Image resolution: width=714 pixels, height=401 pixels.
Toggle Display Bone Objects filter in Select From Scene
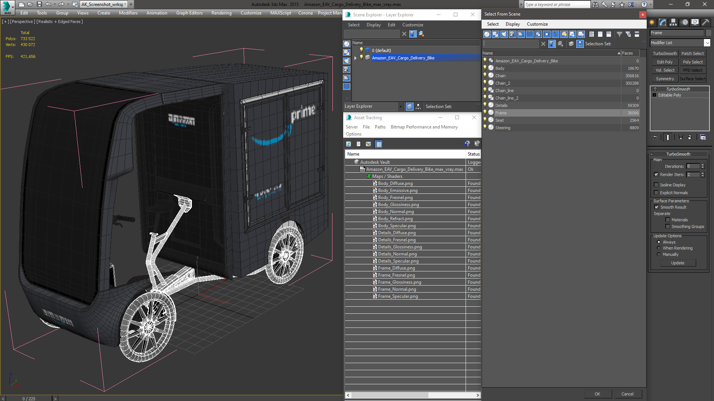point(555,34)
